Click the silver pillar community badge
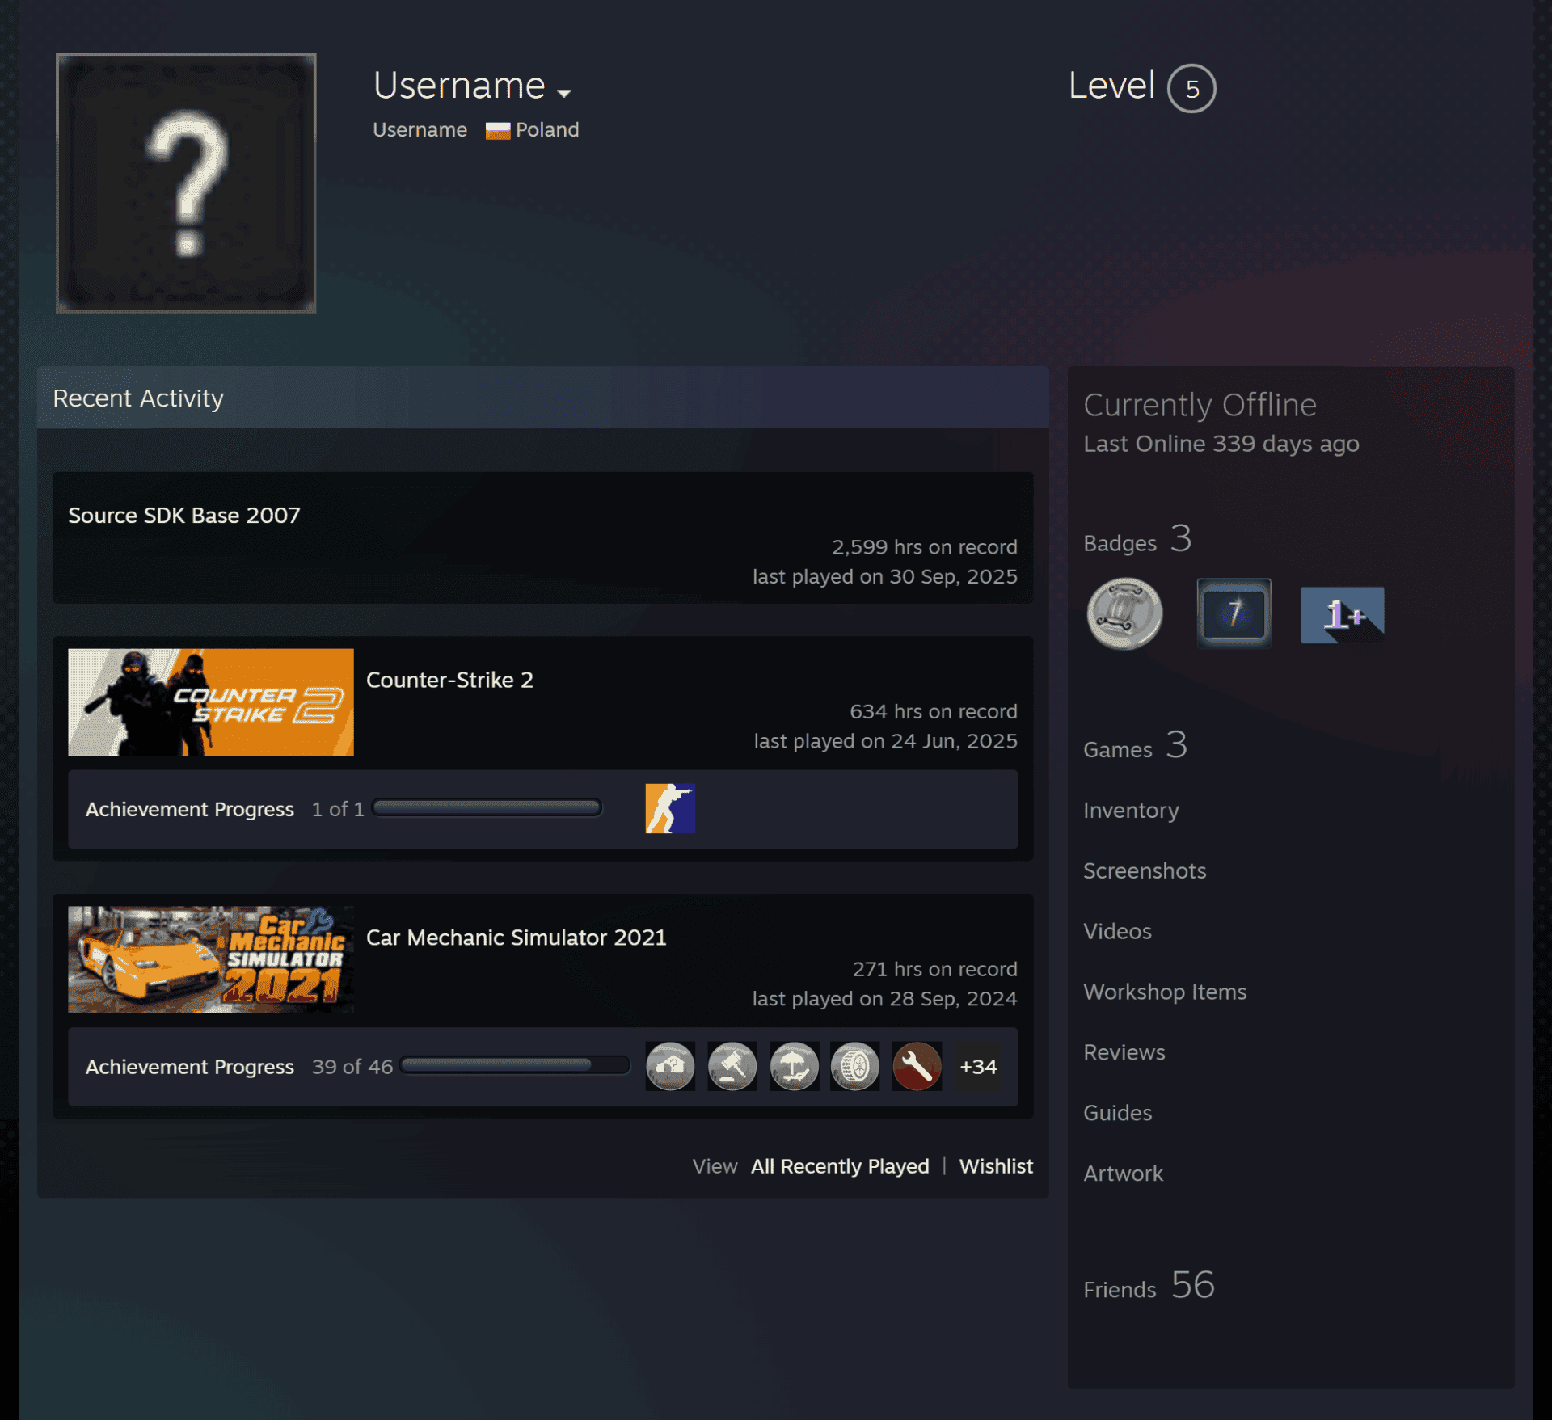Image resolution: width=1552 pixels, height=1420 pixels. coord(1124,613)
